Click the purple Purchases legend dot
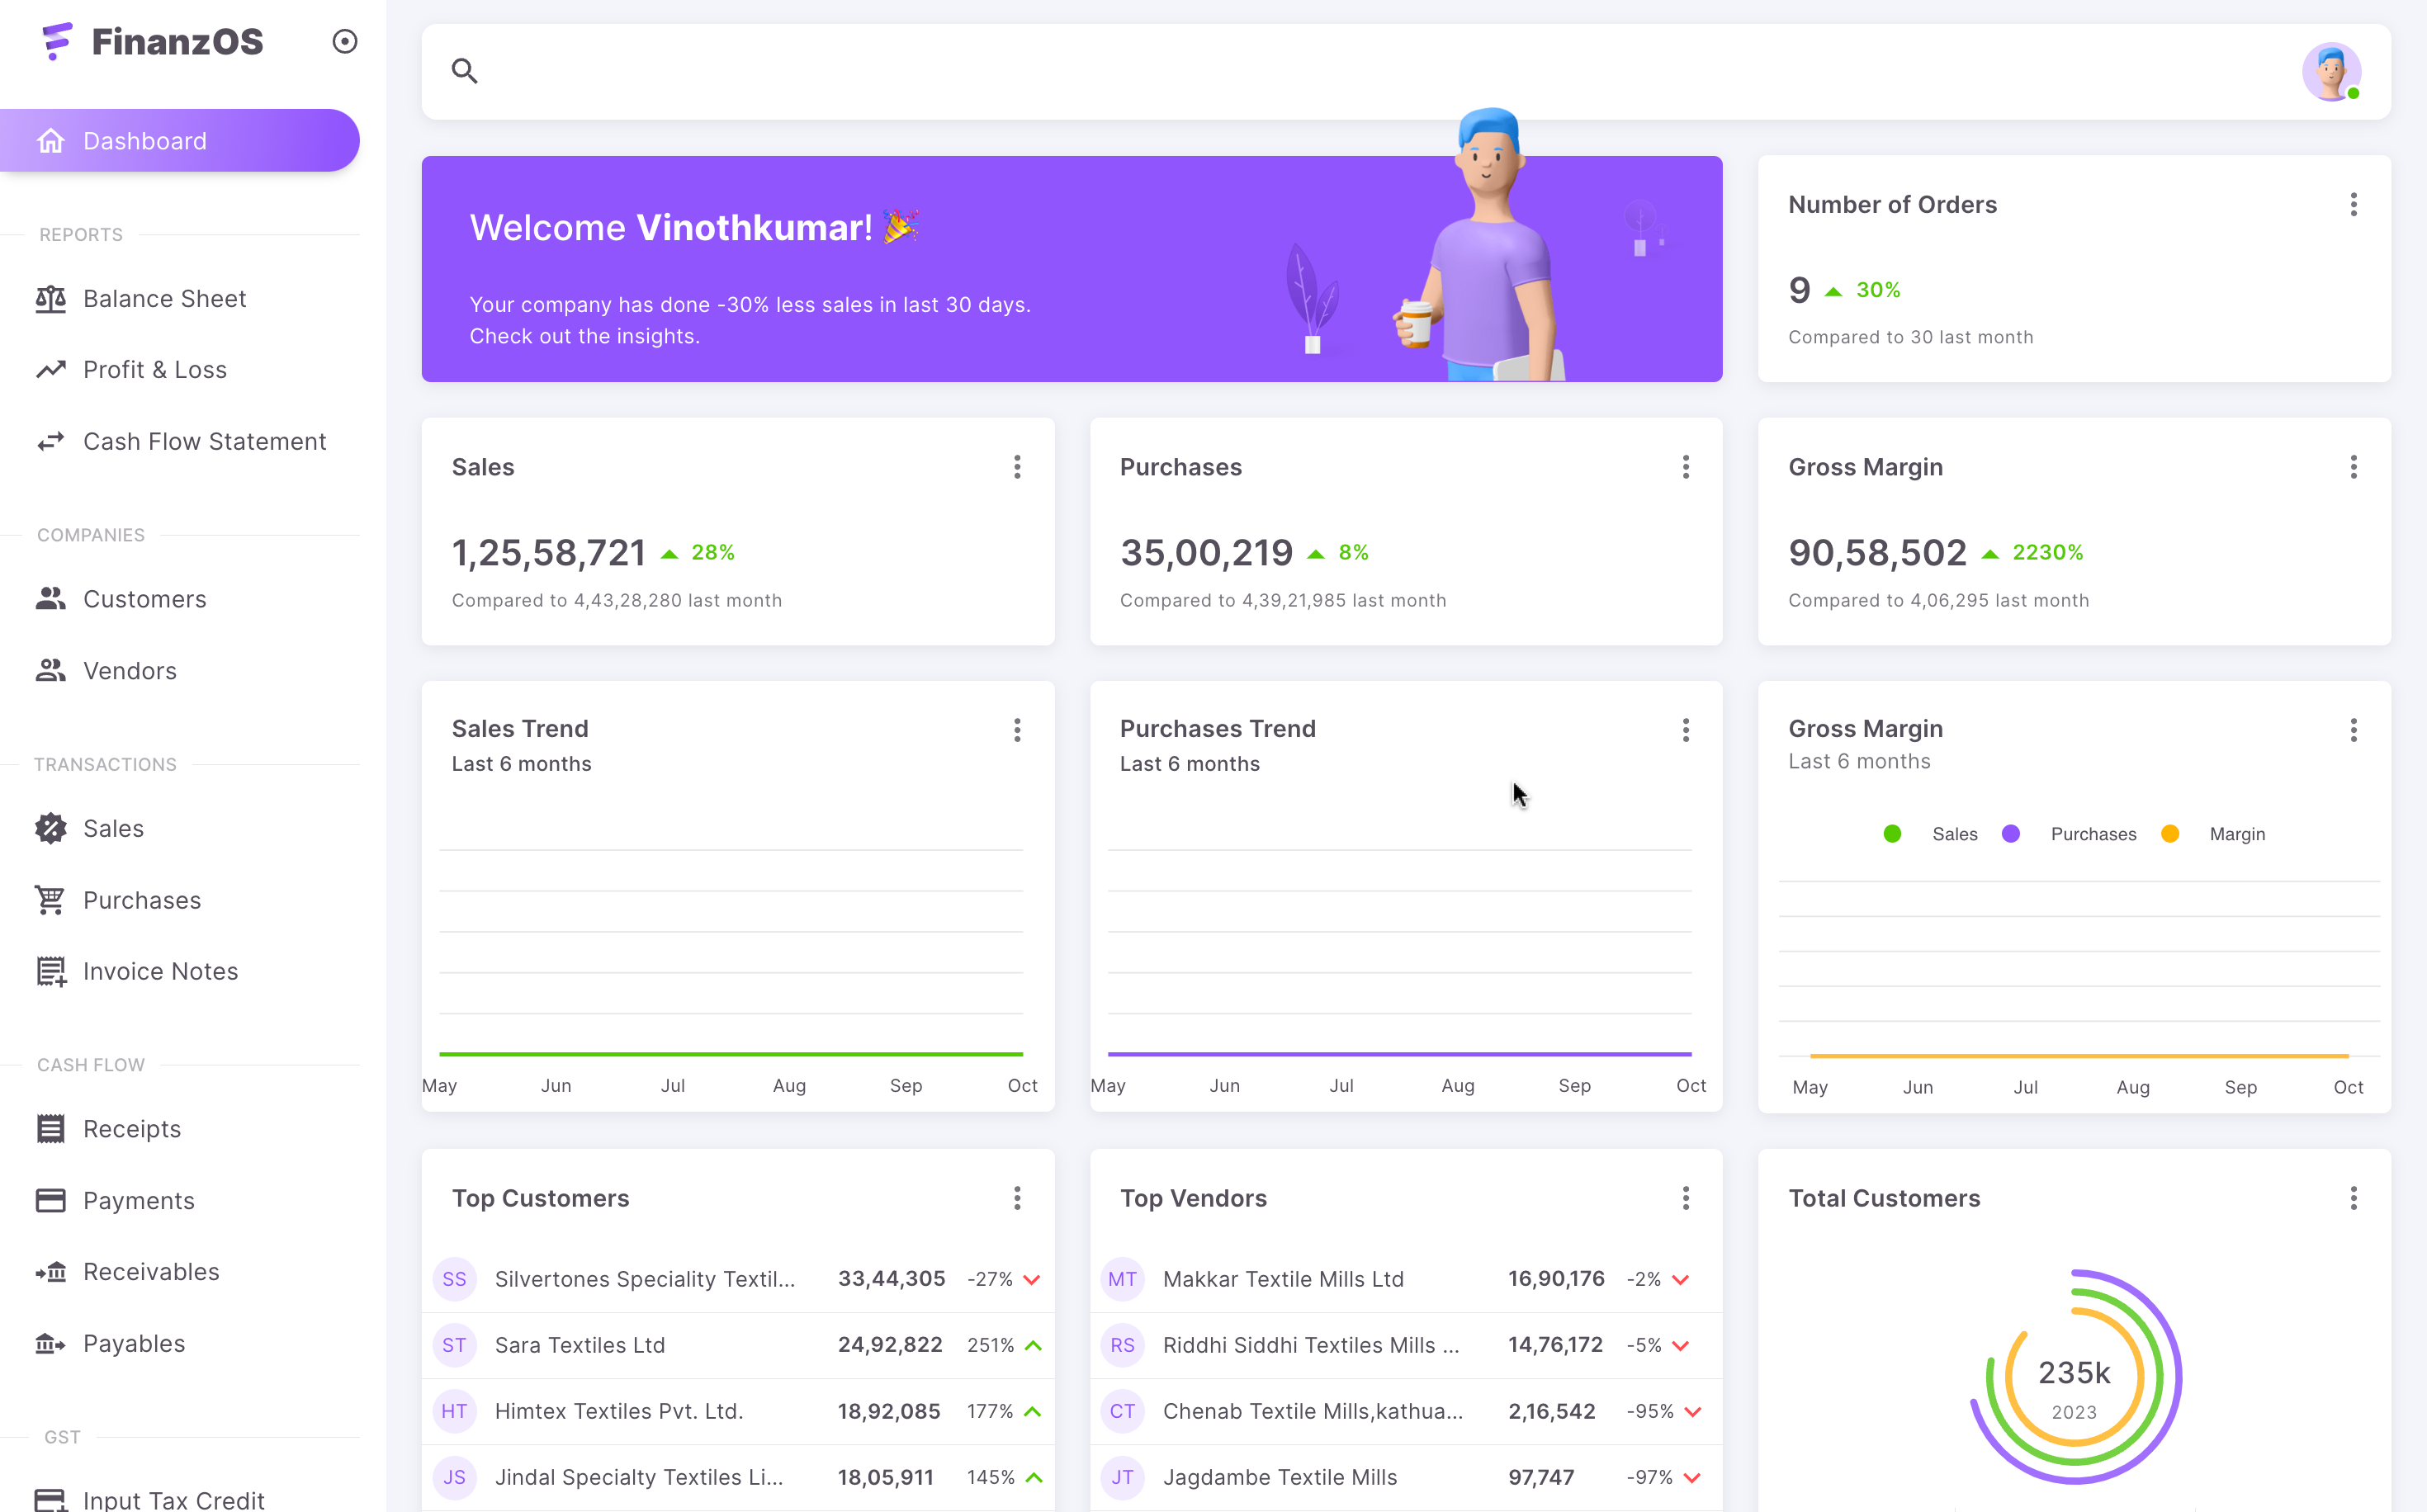The width and height of the screenshot is (2427, 1512). tap(2011, 834)
